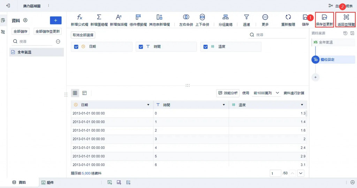Click the page number input showing 1
357x188 pixels.
pos(275,173)
